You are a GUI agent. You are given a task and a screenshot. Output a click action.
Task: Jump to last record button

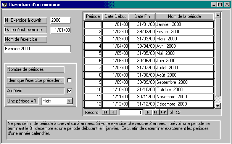coord(156,112)
